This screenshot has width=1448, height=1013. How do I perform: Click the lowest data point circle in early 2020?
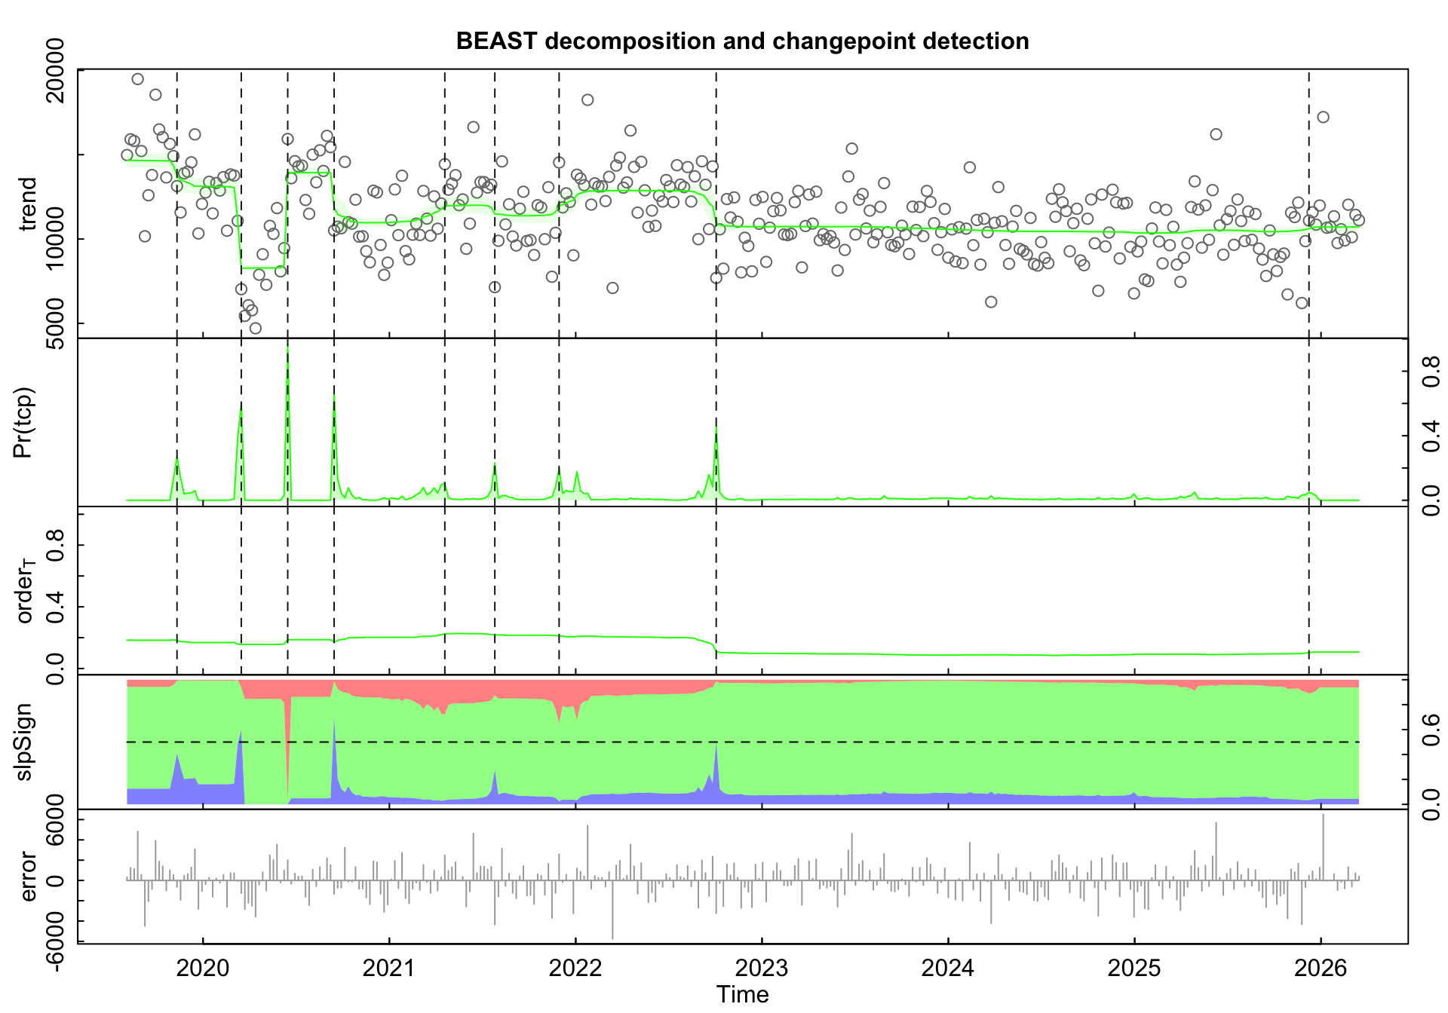pyautogui.click(x=255, y=328)
